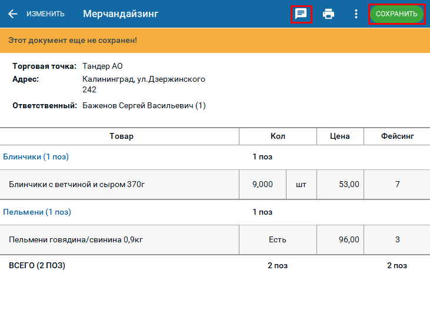Toggle the Есть availability cell
The height and width of the screenshot is (310, 430).
click(x=278, y=240)
